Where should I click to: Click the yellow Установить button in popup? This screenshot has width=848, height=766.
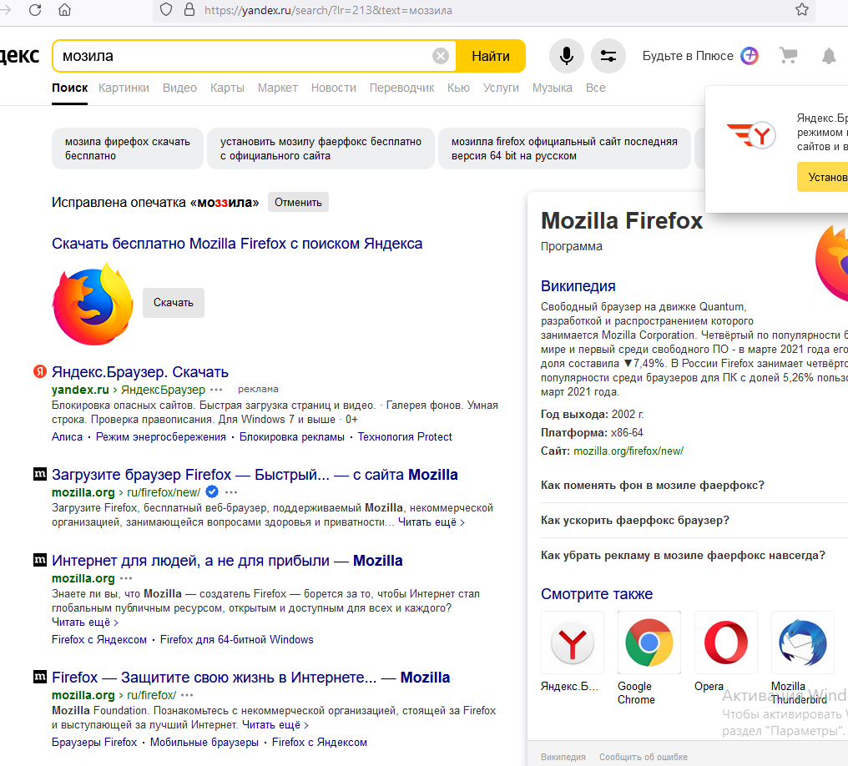[823, 177]
